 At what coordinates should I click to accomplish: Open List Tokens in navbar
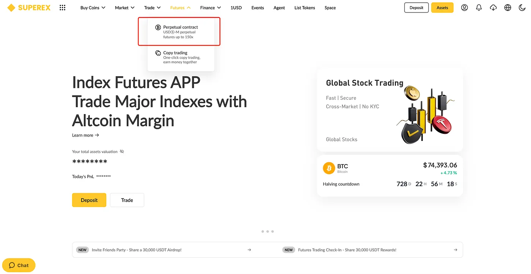[x=305, y=8]
